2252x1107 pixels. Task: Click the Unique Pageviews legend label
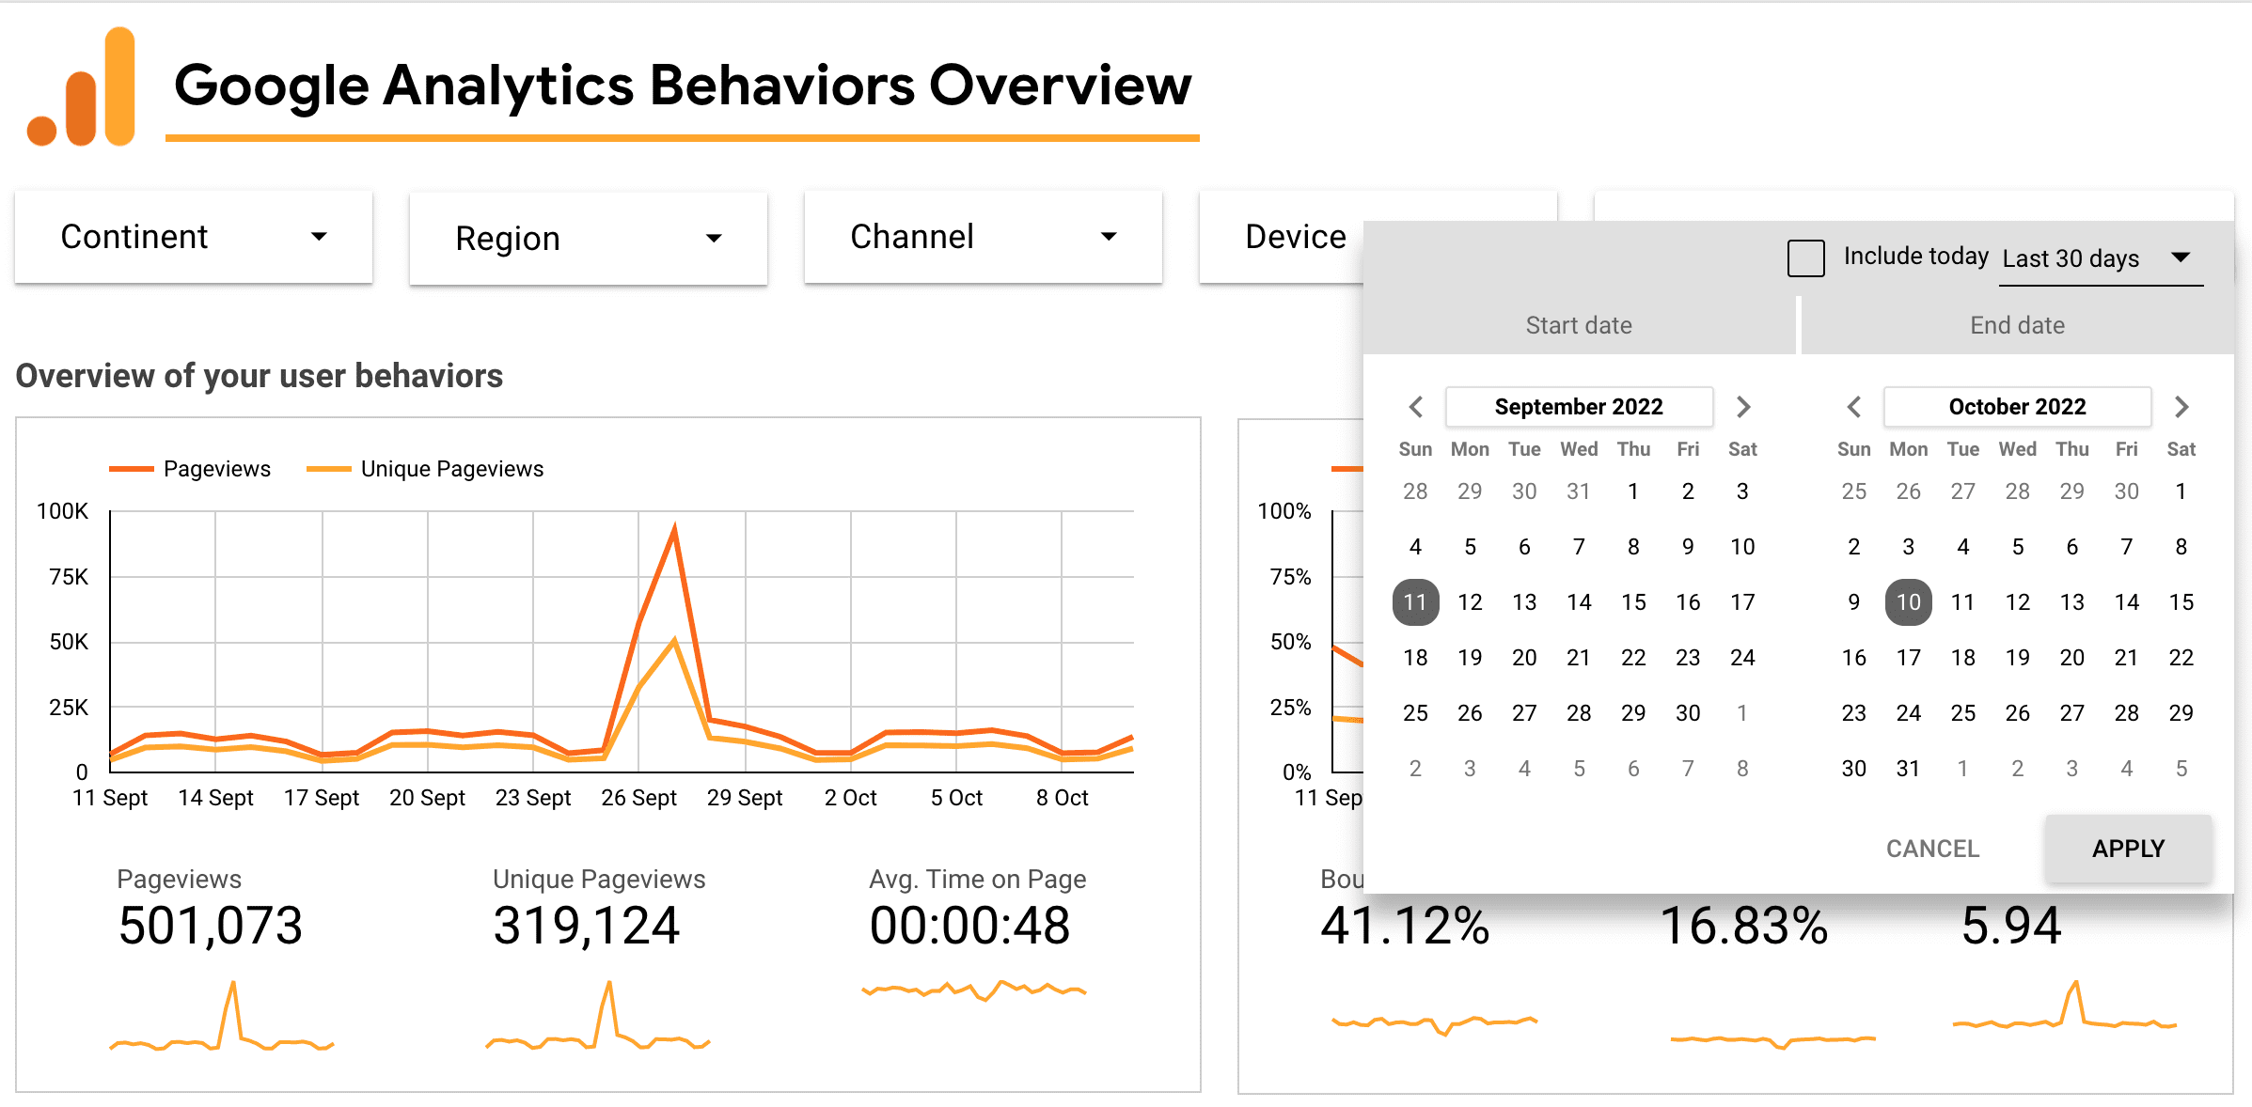[x=452, y=469]
